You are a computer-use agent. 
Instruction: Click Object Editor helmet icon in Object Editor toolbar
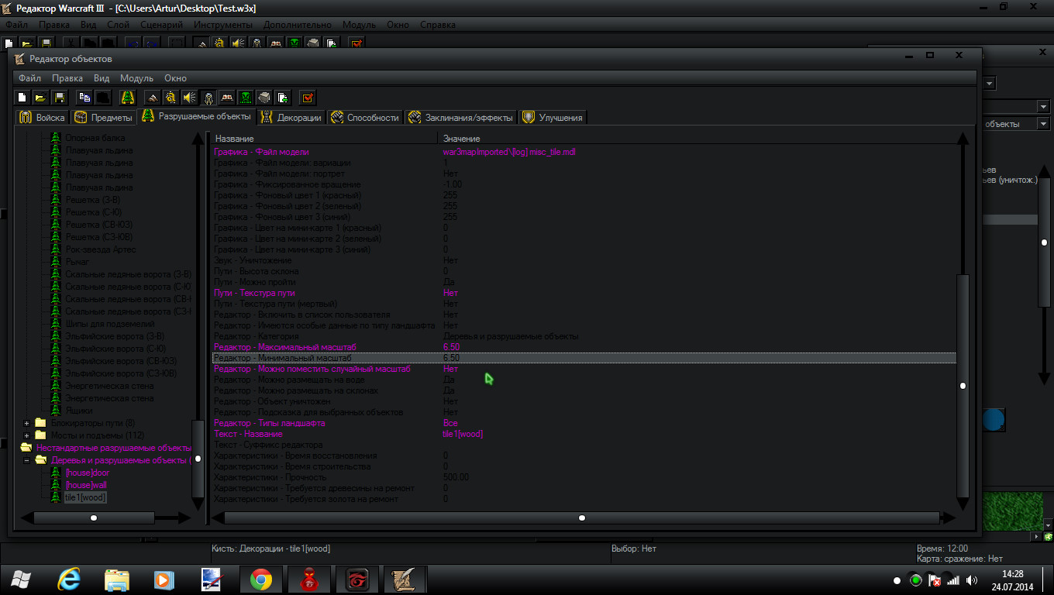[208, 98]
